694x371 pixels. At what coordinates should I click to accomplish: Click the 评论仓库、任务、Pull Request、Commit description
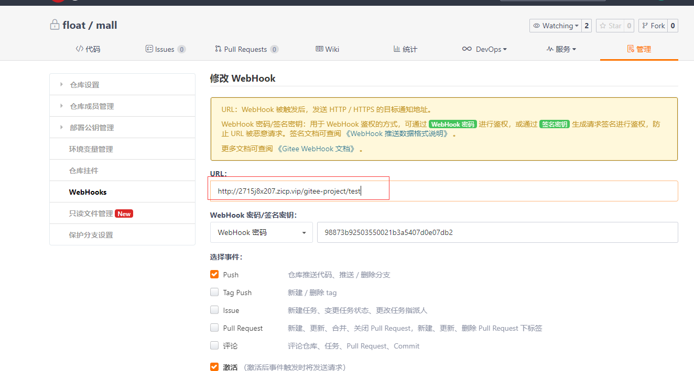(x=354, y=346)
